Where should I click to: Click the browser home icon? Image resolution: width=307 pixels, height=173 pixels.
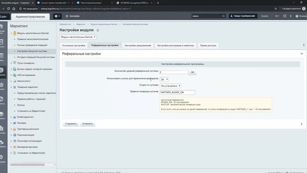14,9
